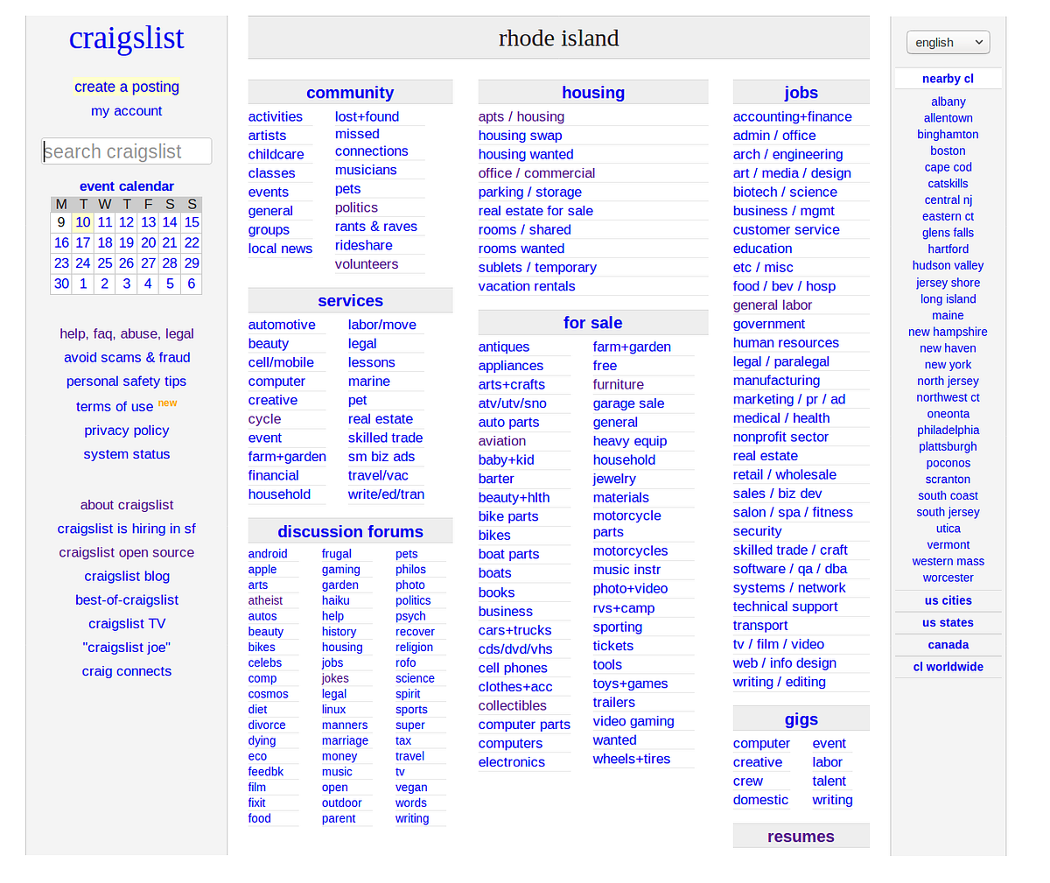Open the jobs section header
This screenshot has height=883, width=1050.
click(801, 93)
